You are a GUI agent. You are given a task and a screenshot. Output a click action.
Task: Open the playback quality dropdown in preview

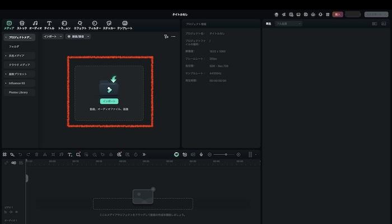pos(288,24)
